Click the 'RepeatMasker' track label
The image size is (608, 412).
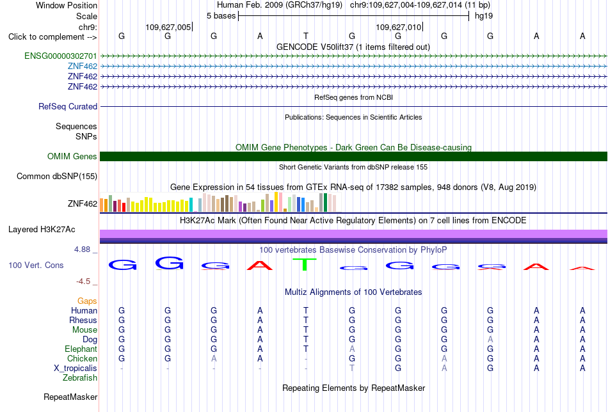coord(70,397)
